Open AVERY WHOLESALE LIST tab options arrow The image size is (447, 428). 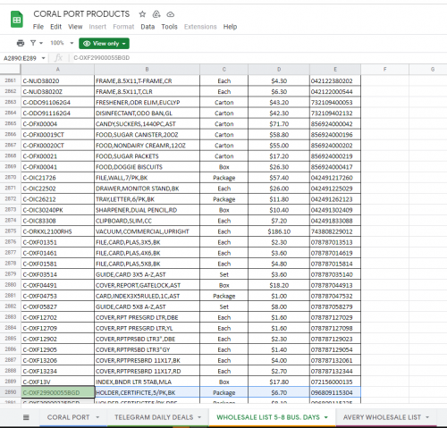[427, 417]
